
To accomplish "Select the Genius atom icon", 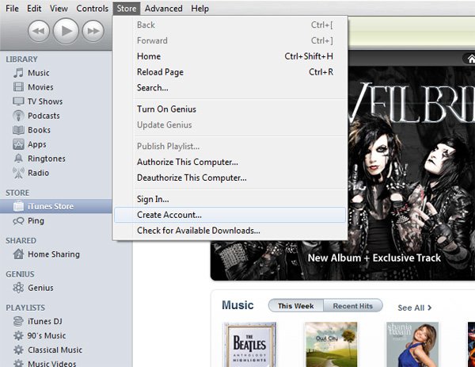I will [x=18, y=288].
